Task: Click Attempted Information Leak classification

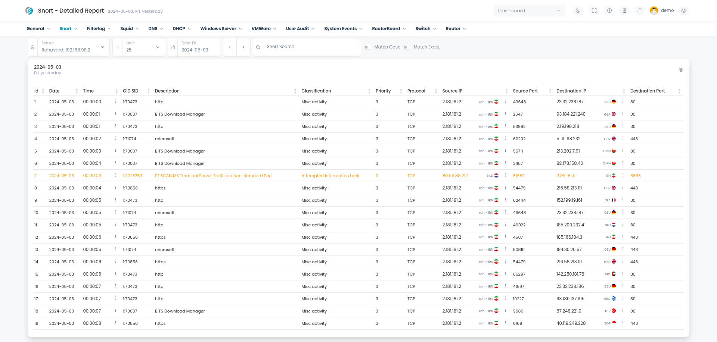Action: coord(330,176)
